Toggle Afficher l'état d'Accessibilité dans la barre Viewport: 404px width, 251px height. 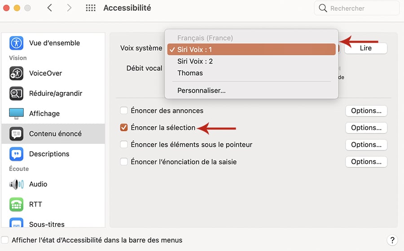point(5,240)
